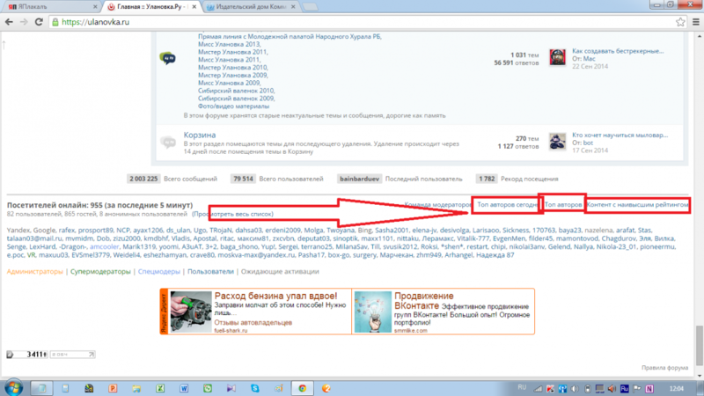Open Сибирский валенок 2010 subforum link
This screenshot has width=704, height=396.
[236, 91]
